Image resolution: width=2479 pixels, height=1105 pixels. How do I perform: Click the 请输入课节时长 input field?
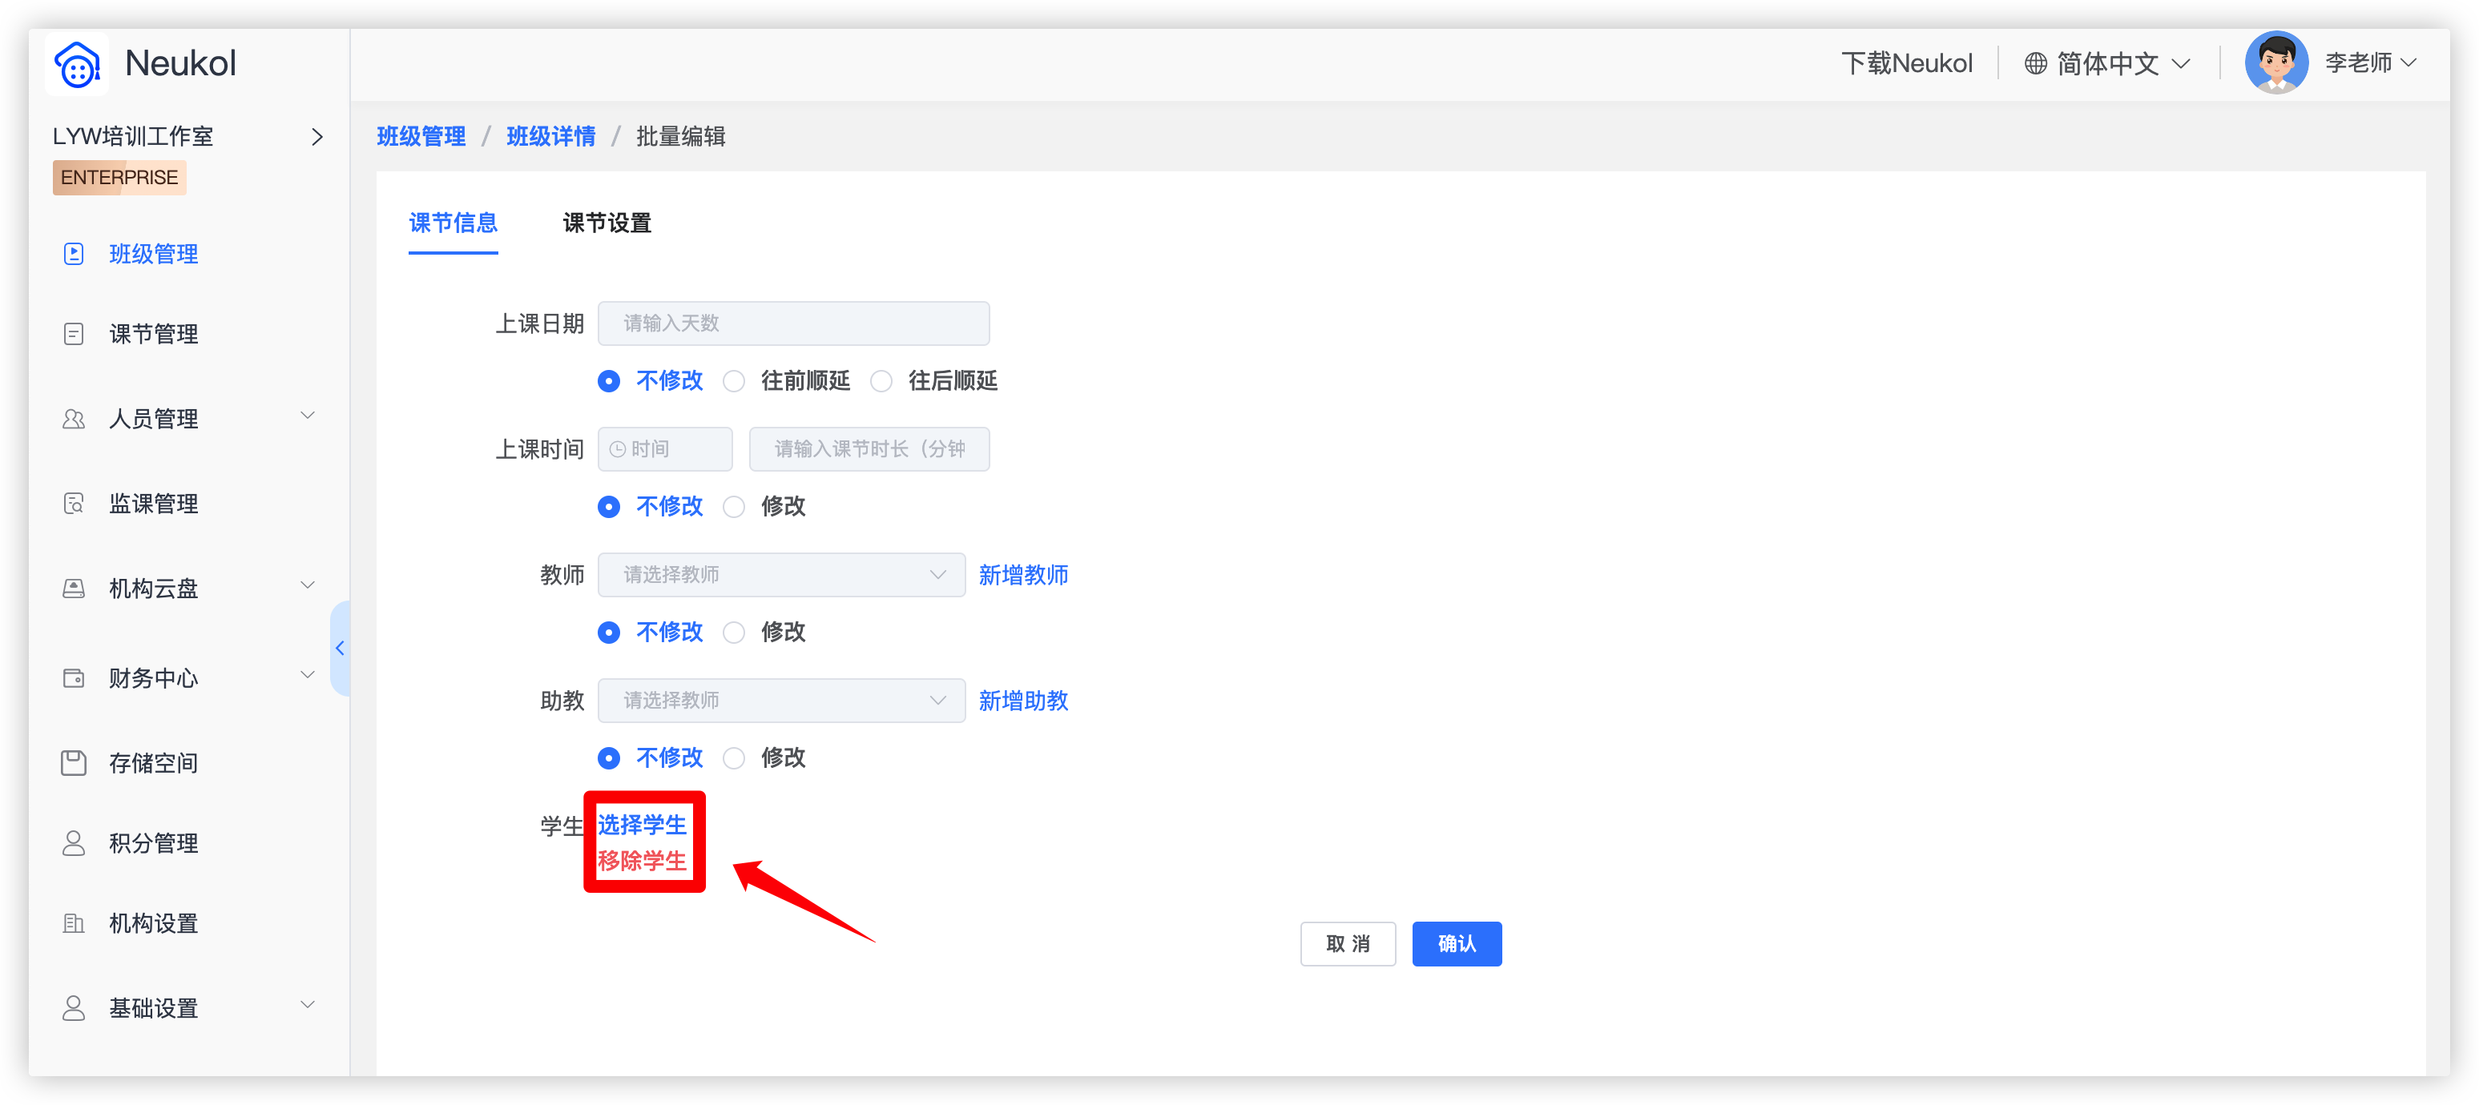tap(869, 449)
